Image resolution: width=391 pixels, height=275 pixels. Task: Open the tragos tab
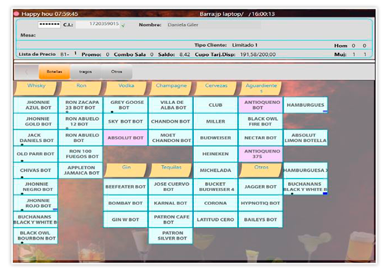point(85,72)
